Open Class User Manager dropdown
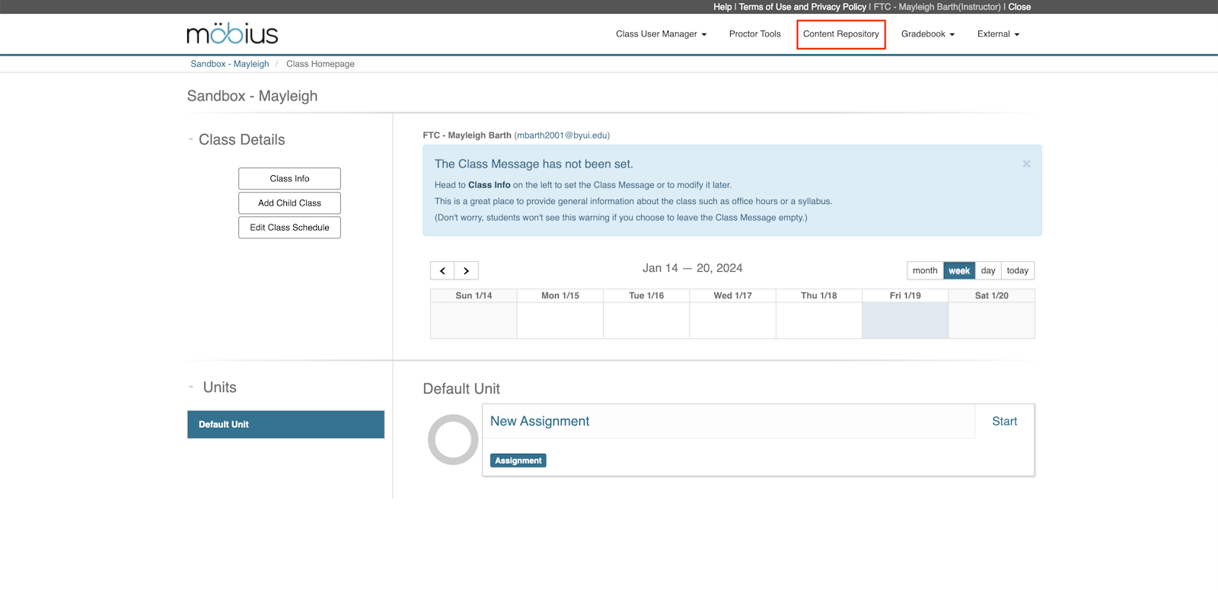Viewport: 1218px width, 590px height. [661, 34]
